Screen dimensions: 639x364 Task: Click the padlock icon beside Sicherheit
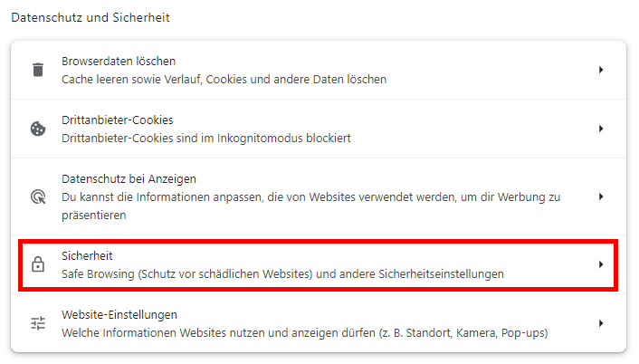click(38, 264)
